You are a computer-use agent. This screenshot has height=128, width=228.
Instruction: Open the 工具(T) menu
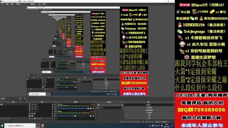tap(39, 4)
